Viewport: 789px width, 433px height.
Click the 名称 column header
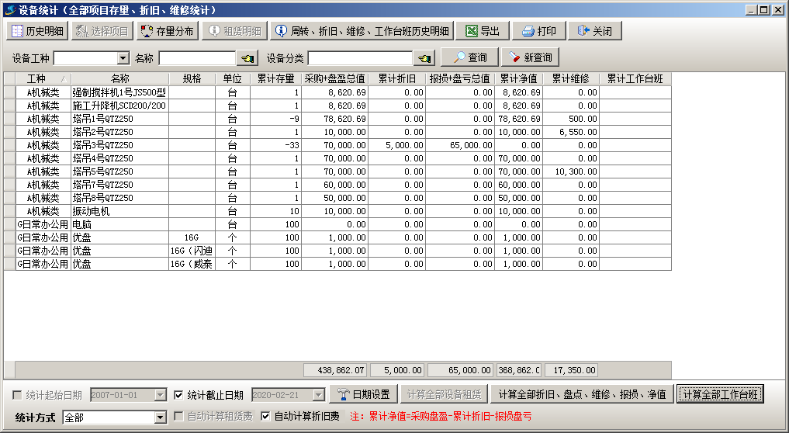click(119, 78)
